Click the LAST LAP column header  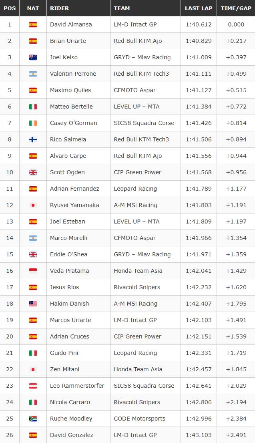tap(199, 8)
